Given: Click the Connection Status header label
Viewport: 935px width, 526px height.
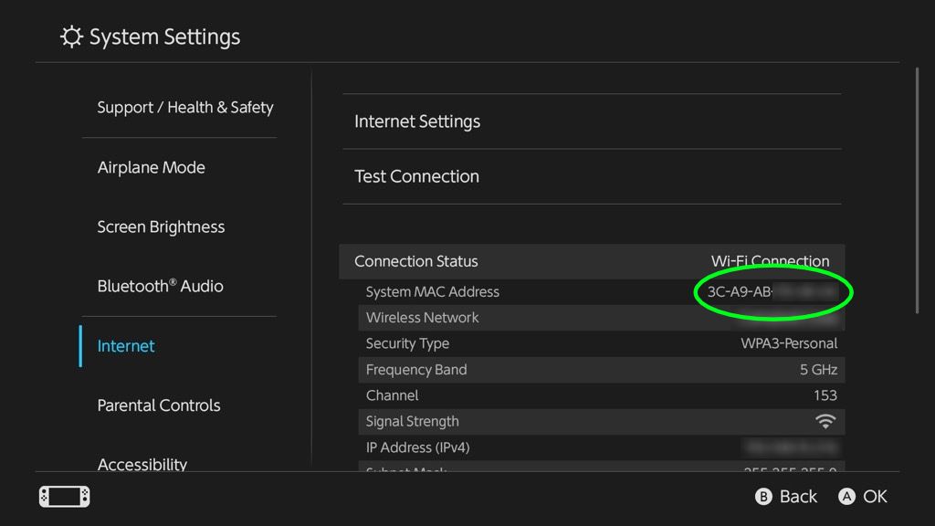Looking at the screenshot, I should (415, 261).
